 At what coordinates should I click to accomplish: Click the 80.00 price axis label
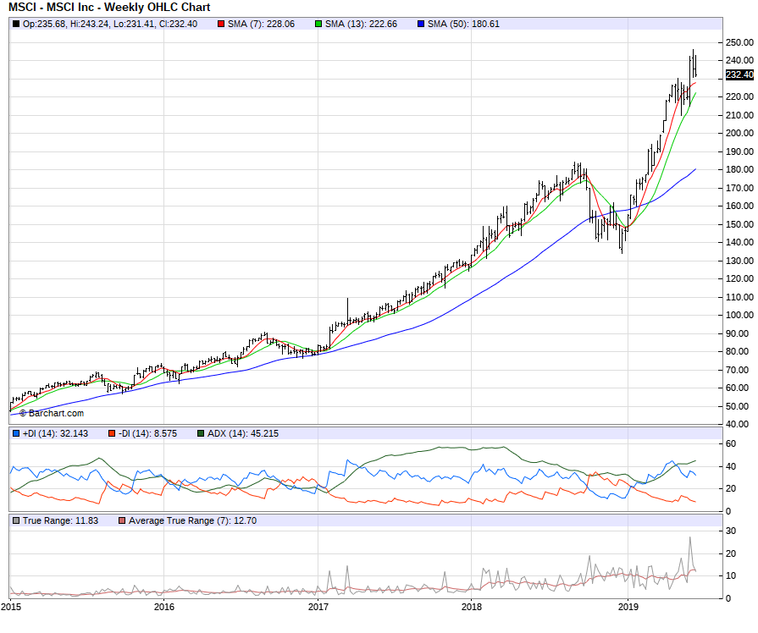coord(737,351)
